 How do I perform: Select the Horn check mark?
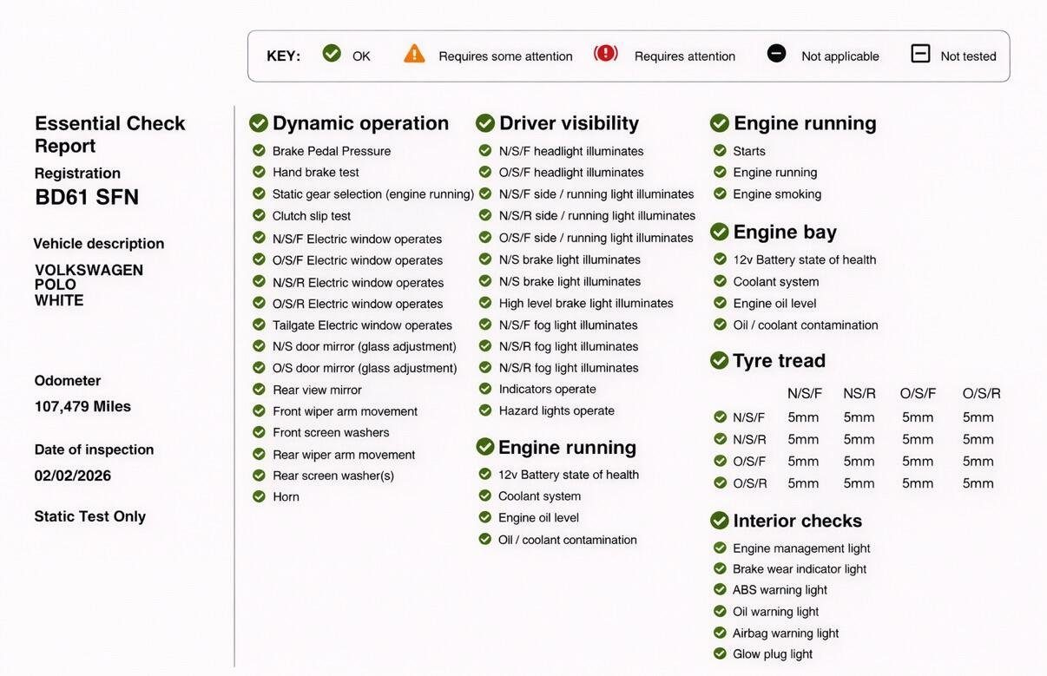[x=259, y=496]
